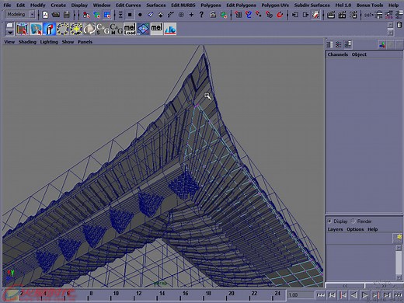
Task: Toggle the curves selection mask icon
Action: [x=150, y=15]
